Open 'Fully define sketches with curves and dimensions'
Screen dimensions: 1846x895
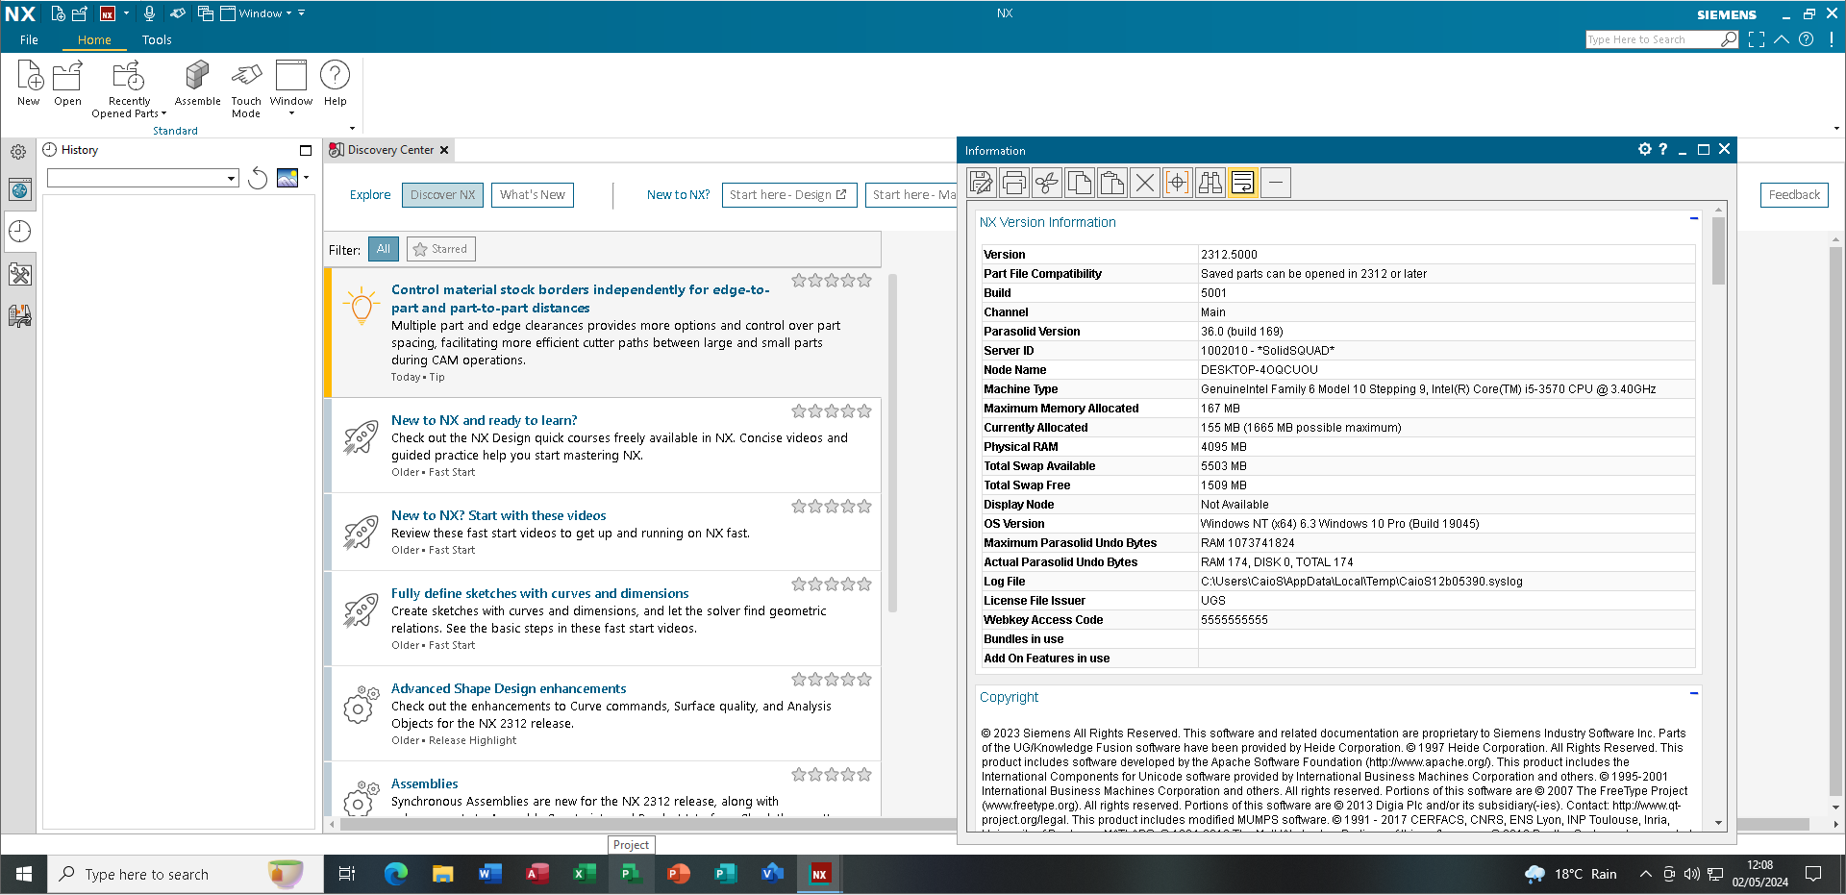tap(540, 594)
